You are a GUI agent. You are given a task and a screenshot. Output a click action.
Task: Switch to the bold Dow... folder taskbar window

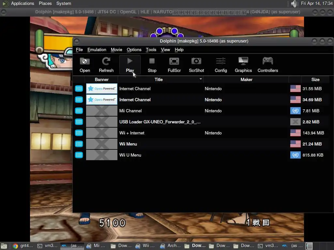point(196,246)
